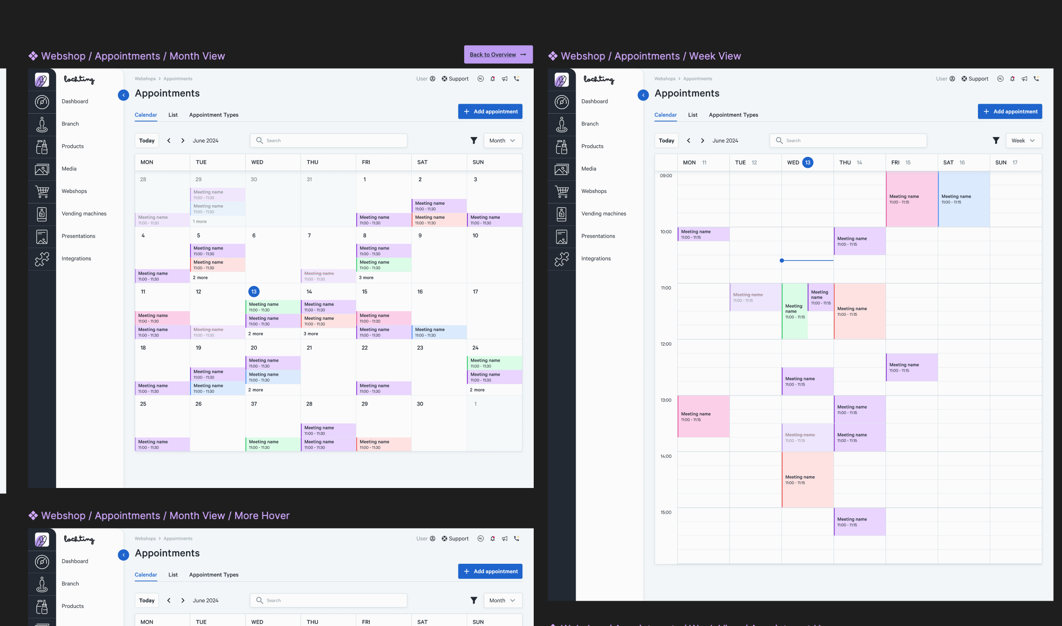The image size is (1062, 626).
Task: Click the Branch sidebar icon
Action: pyautogui.click(x=42, y=124)
